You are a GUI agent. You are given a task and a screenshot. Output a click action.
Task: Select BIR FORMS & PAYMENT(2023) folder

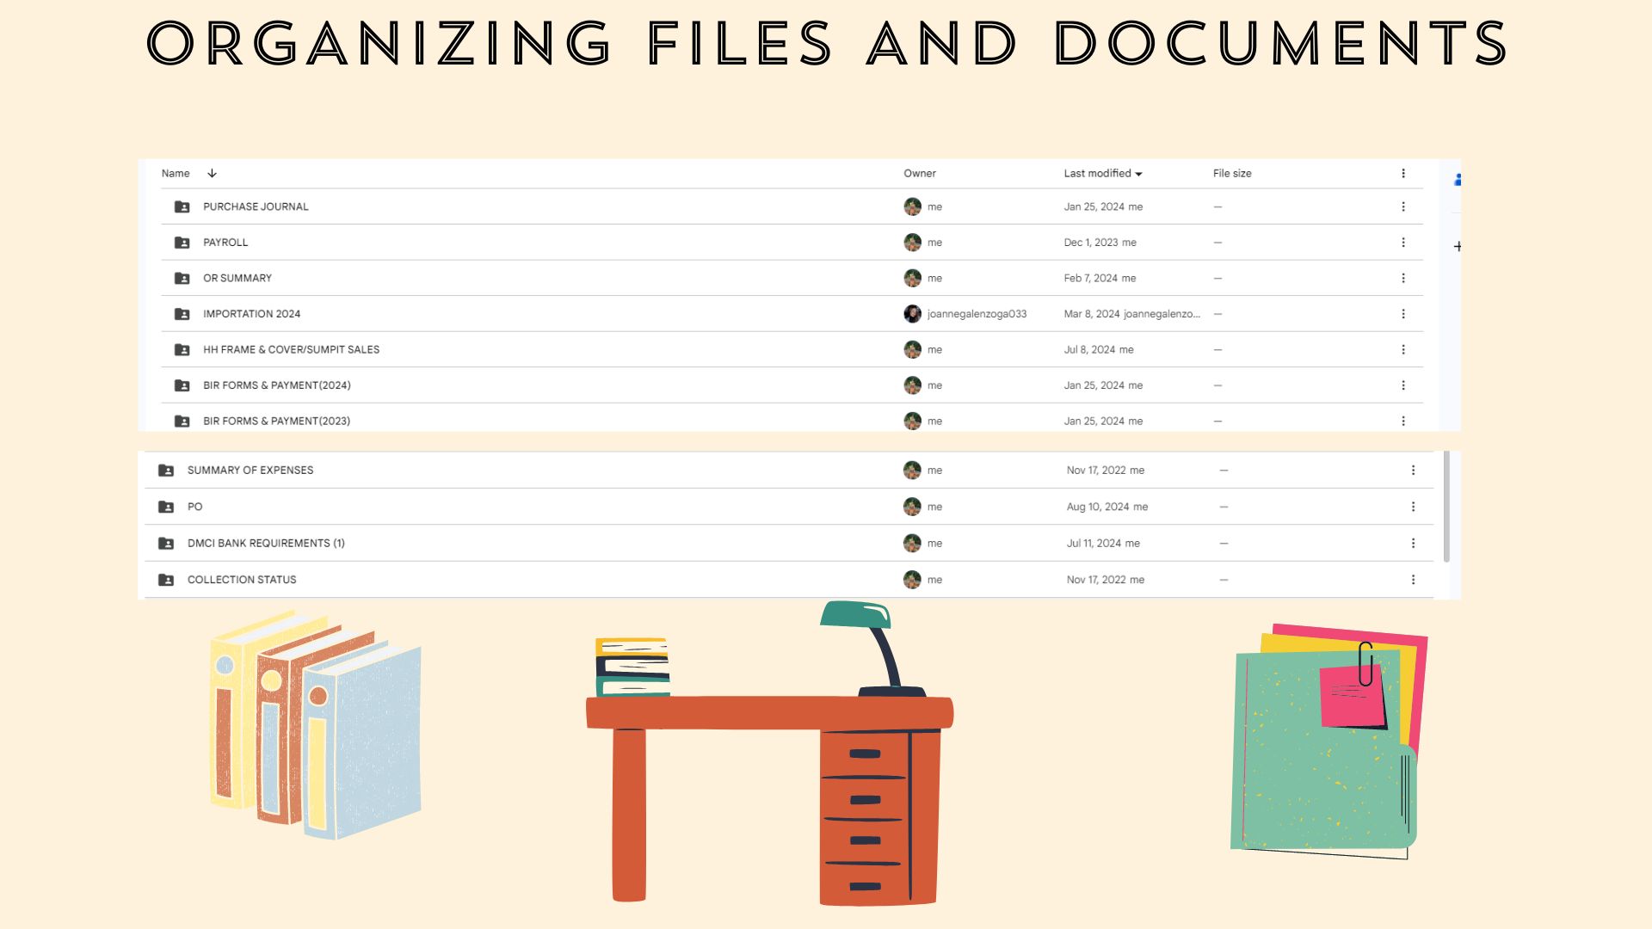coord(276,421)
